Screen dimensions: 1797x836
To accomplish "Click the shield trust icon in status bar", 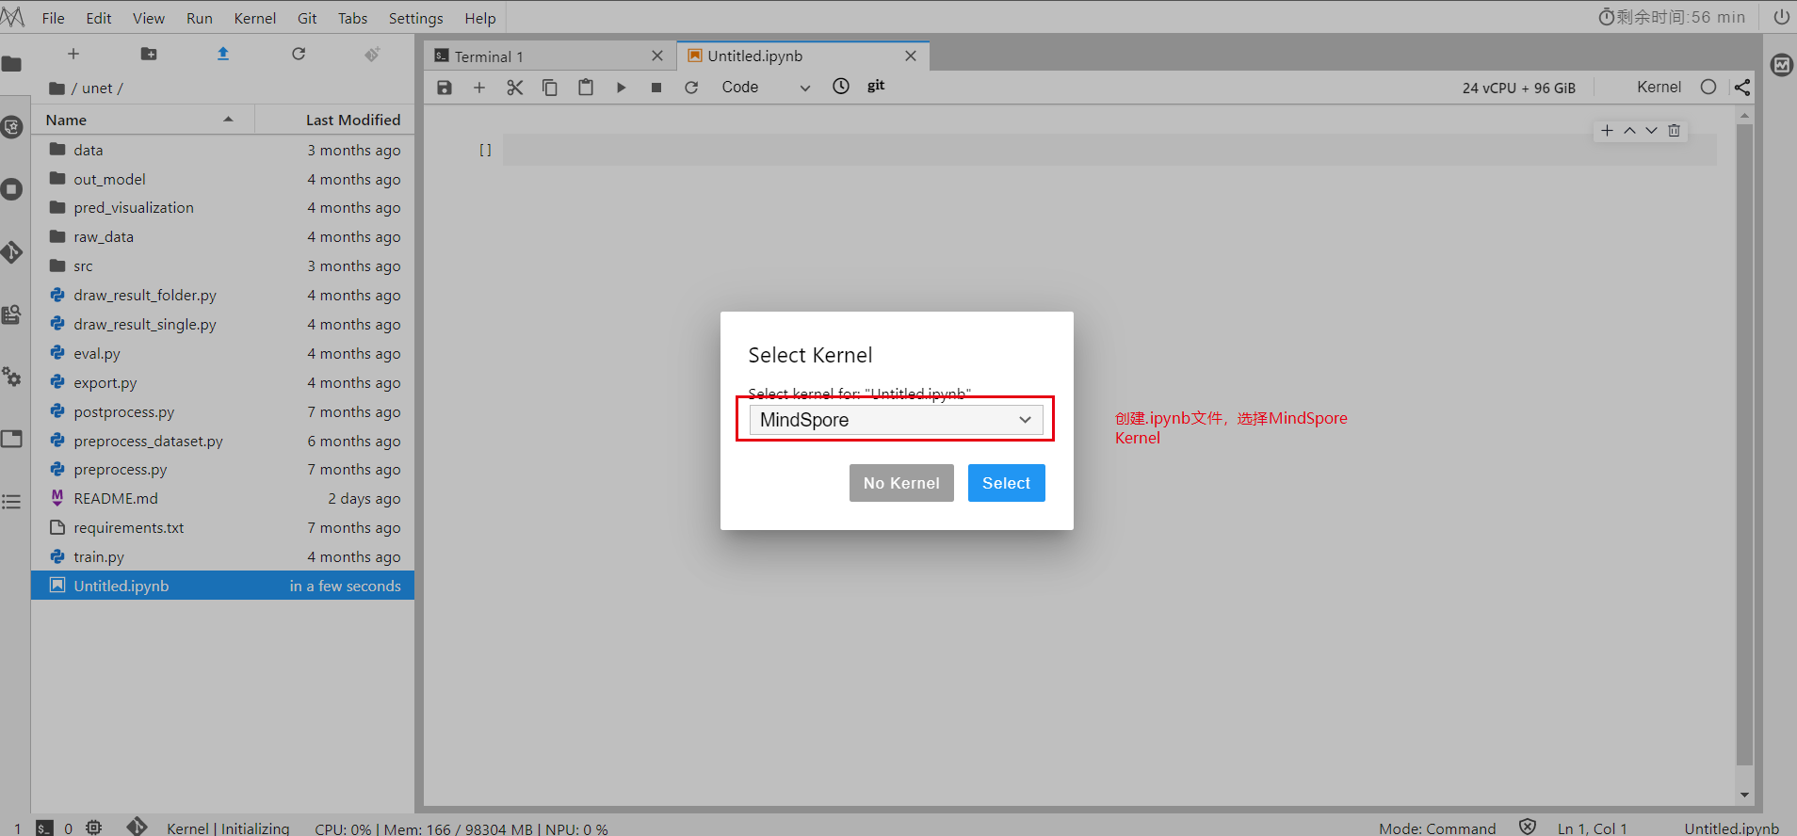I will tap(1528, 828).
